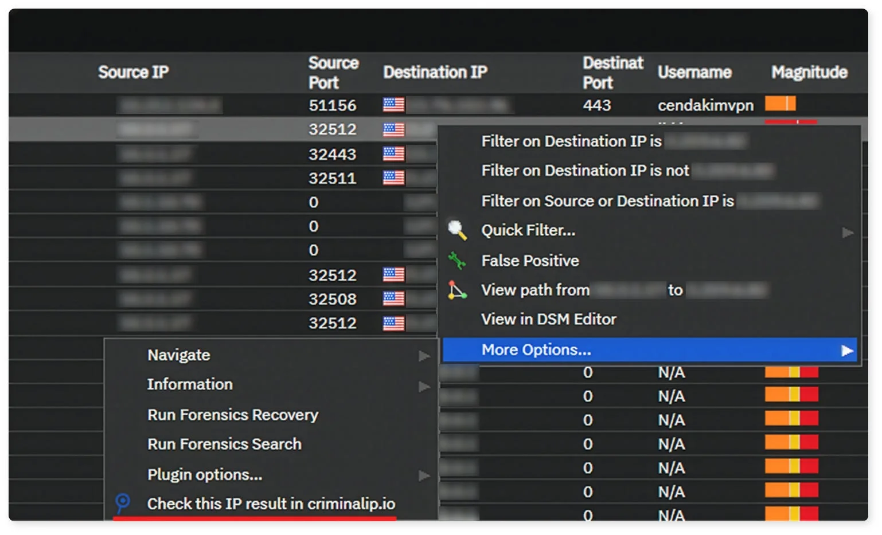The image size is (882, 535).
Task: Expand the Plugin options submenu arrow
Action: [x=424, y=475]
